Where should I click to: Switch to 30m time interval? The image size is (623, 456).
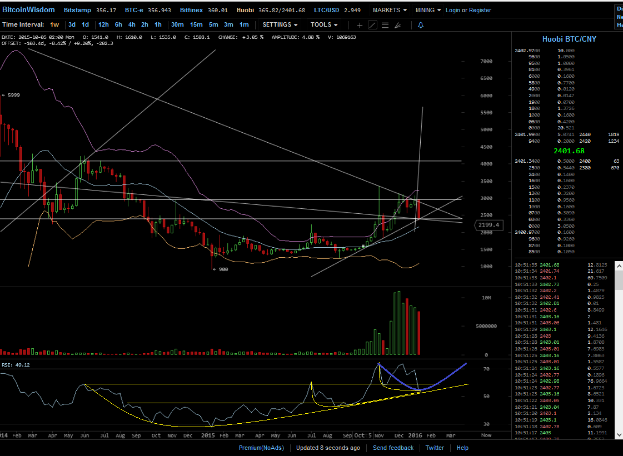click(x=177, y=24)
